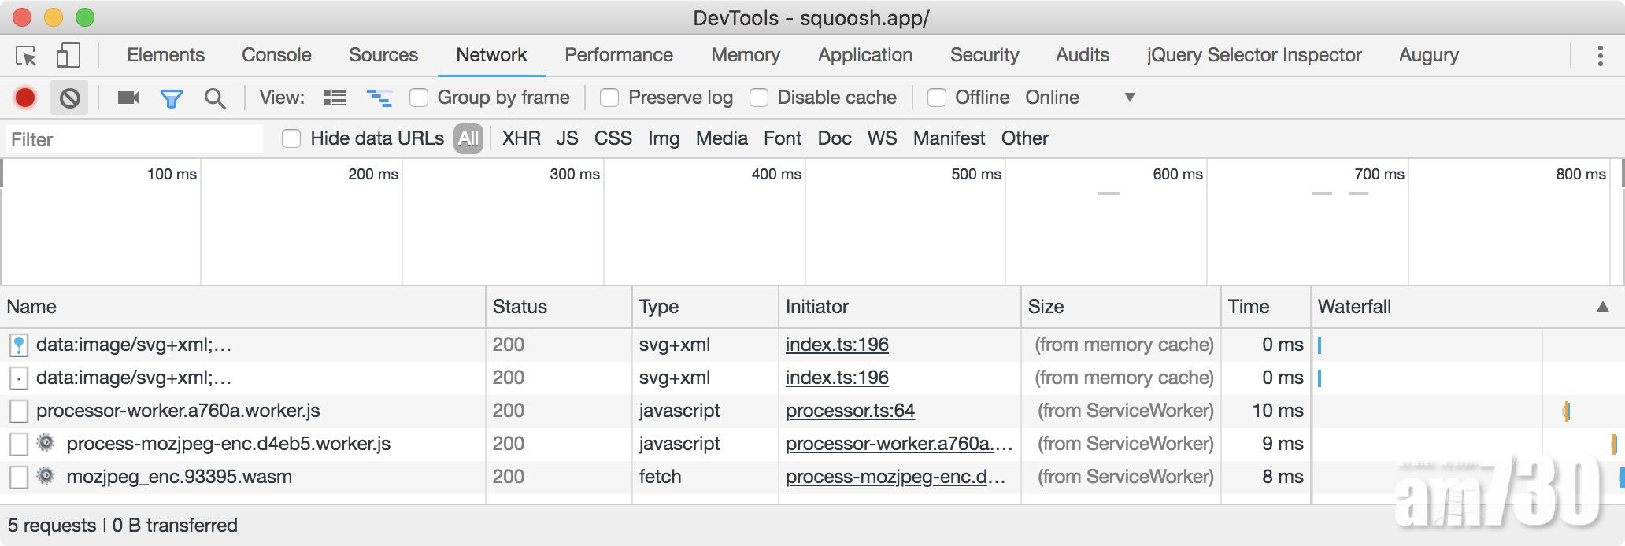Toggle the filter funnel icon
The height and width of the screenshot is (546, 1625).
point(171,98)
